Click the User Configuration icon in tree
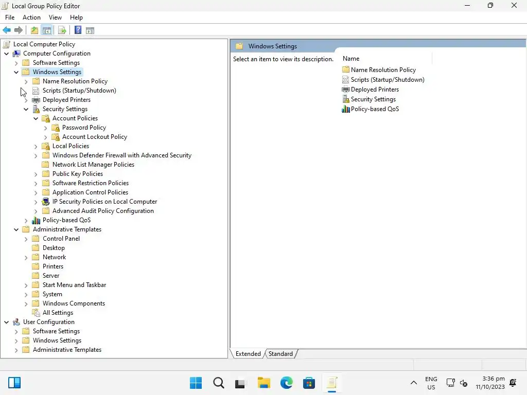The height and width of the screenshot is (395, 527). [x=16, y=322]
